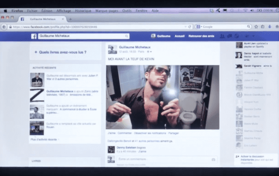Click the volume icon in menu bar
Viewport: 279px width, 176px height.
point(252,11)
